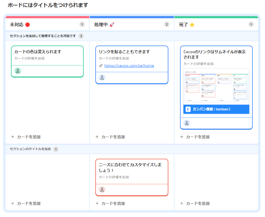Collapse the セクションを追加して整理 section header
This screenshot has width=265, height=217.
pyautogui.click(x=43, y=36)
